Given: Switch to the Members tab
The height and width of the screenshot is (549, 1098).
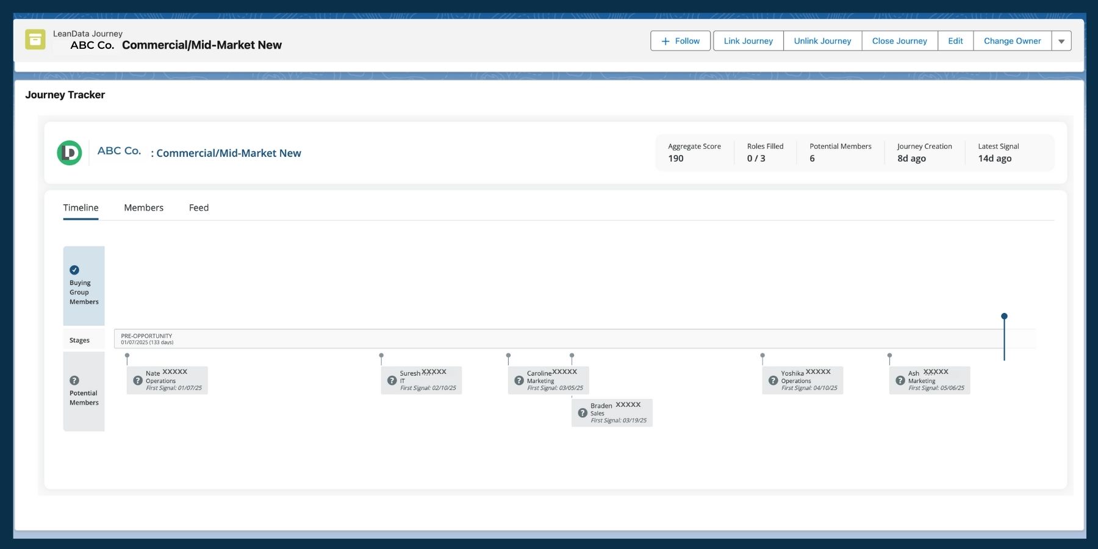Looking at the screenshot, I should (x=143, y=207).
